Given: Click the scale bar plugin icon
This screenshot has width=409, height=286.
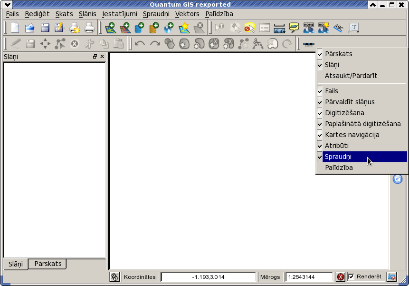Looking at the screenshot, I should (309, 44).
